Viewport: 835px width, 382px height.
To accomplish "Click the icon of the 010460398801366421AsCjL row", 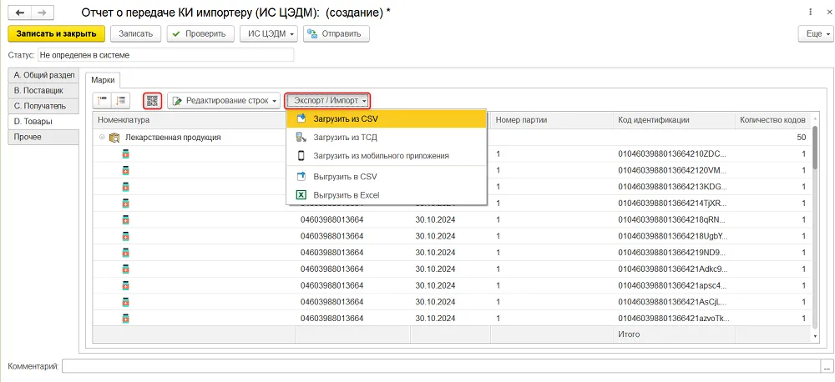I will click(126, 302).
